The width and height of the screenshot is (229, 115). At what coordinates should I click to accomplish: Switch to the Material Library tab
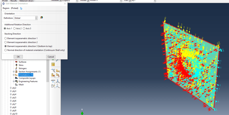27,1
